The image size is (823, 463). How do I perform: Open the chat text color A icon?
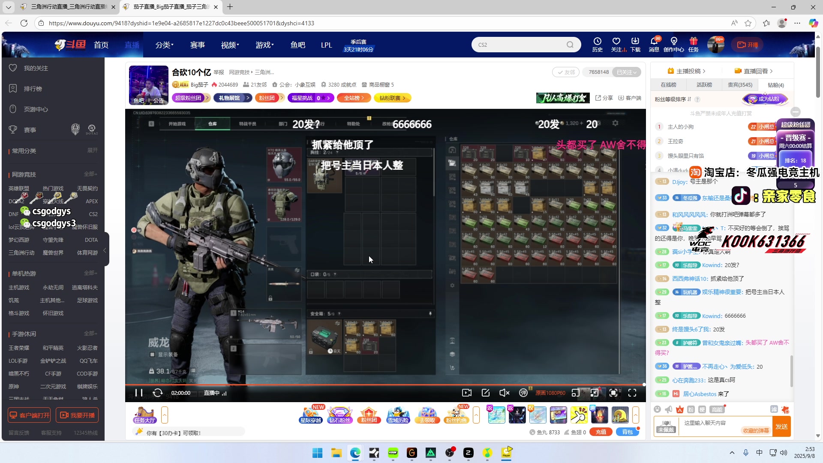pyautogui.click(x=680, y=409)
